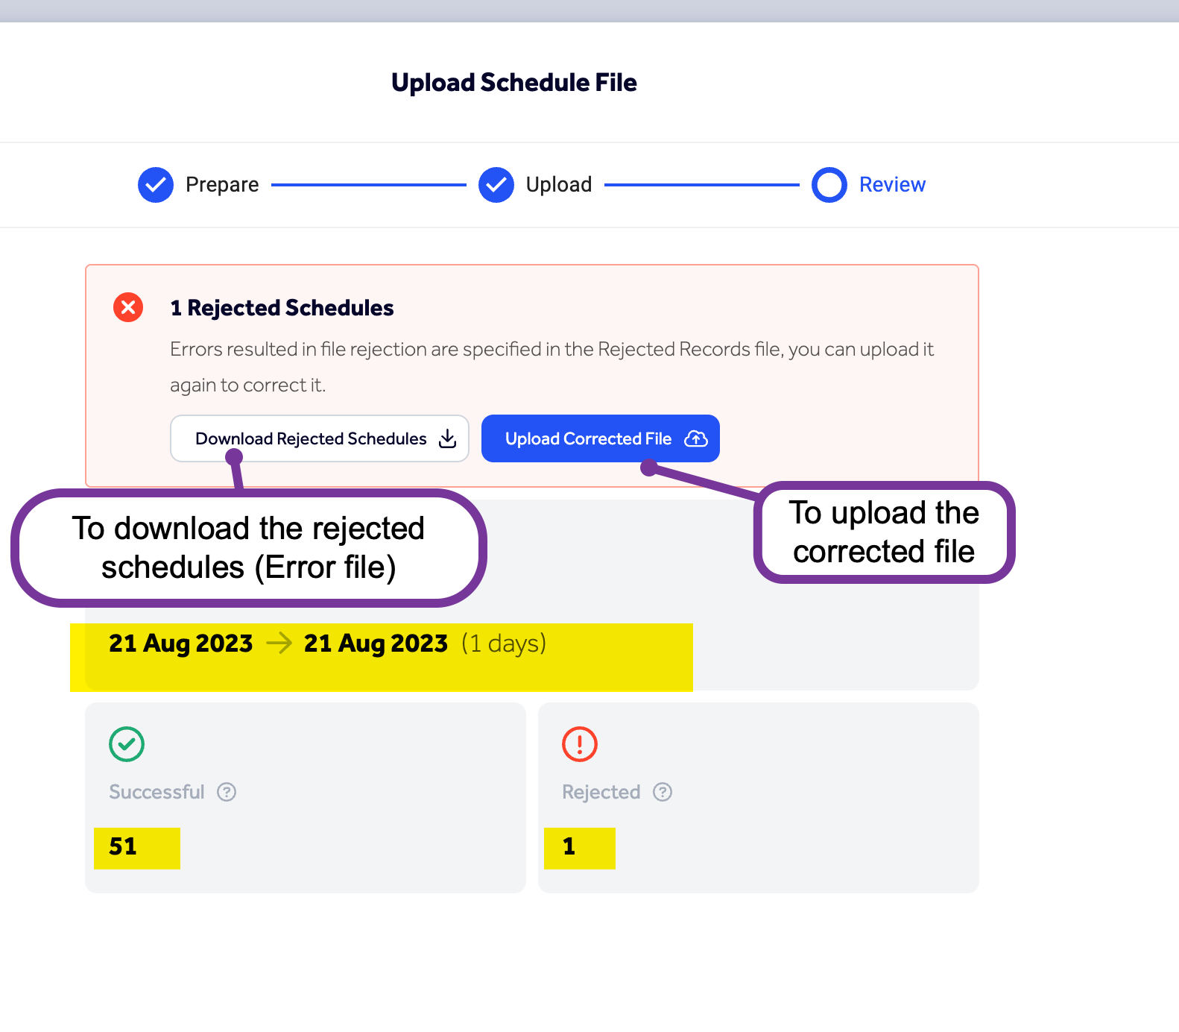The image size is (1179, 1032).
Task: Click the download icon on Download Rejected Schedules
Action: (447, 438)
